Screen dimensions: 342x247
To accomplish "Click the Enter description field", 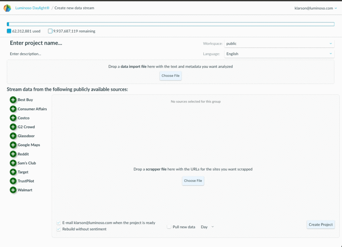I will (25, 54).
